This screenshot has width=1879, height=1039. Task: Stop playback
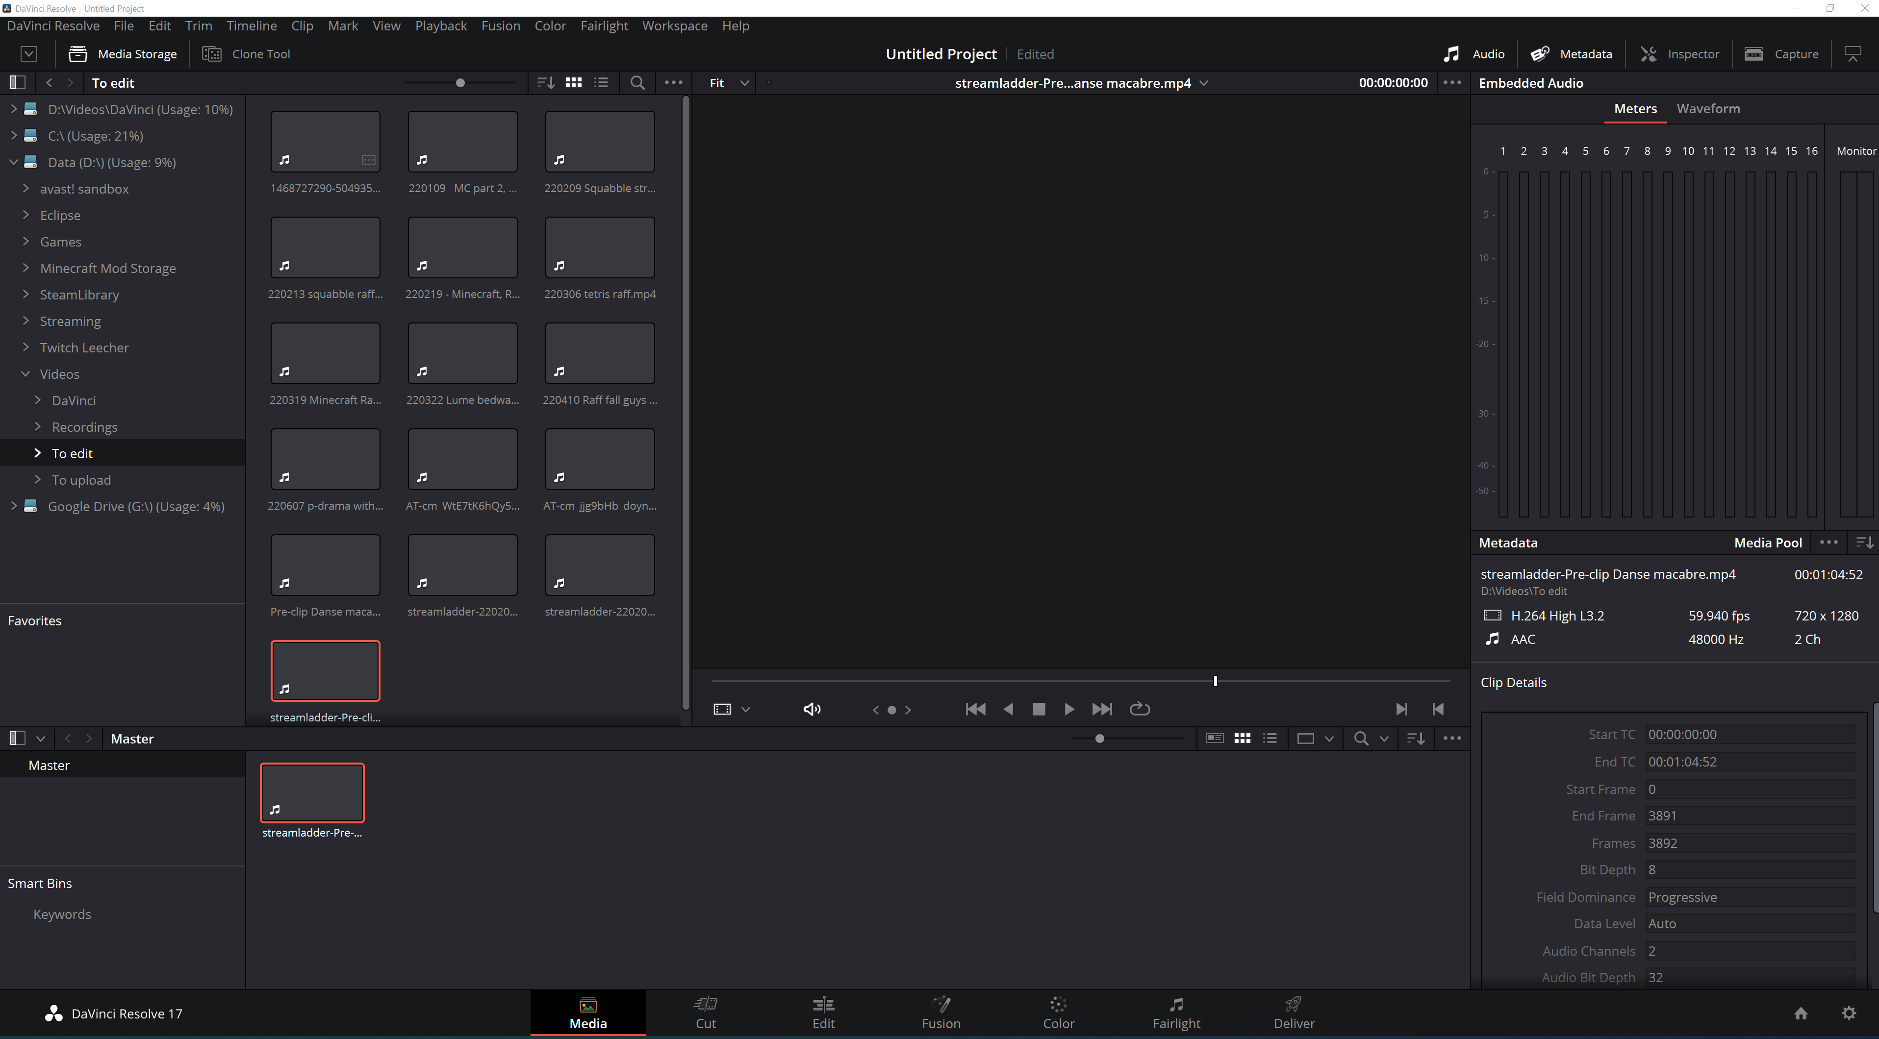(1039, 710)
